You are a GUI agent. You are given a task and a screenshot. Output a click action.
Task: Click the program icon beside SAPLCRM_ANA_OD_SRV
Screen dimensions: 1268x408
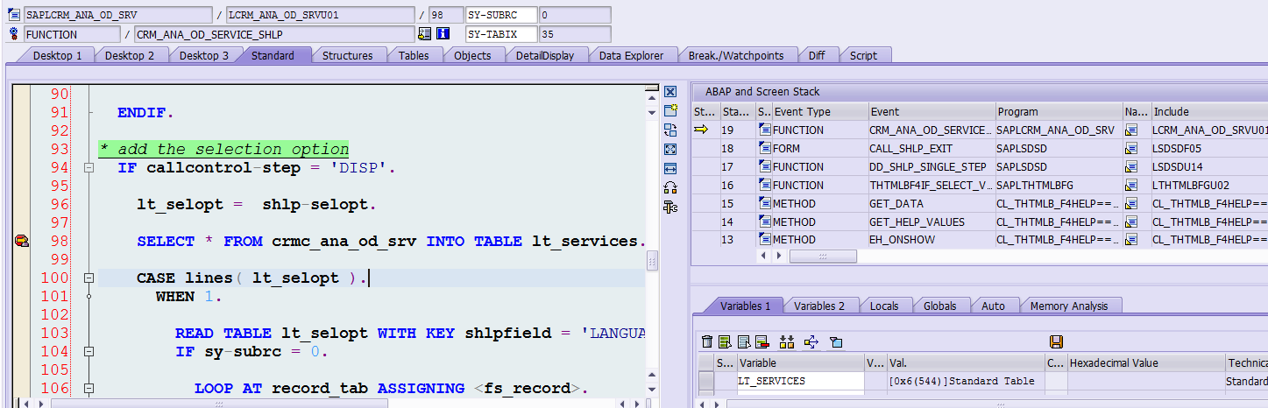14,15
